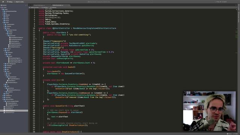Click the left status bar icon at bottom right
The height and width of the screenshot is (135, 240).
(229, 134)
